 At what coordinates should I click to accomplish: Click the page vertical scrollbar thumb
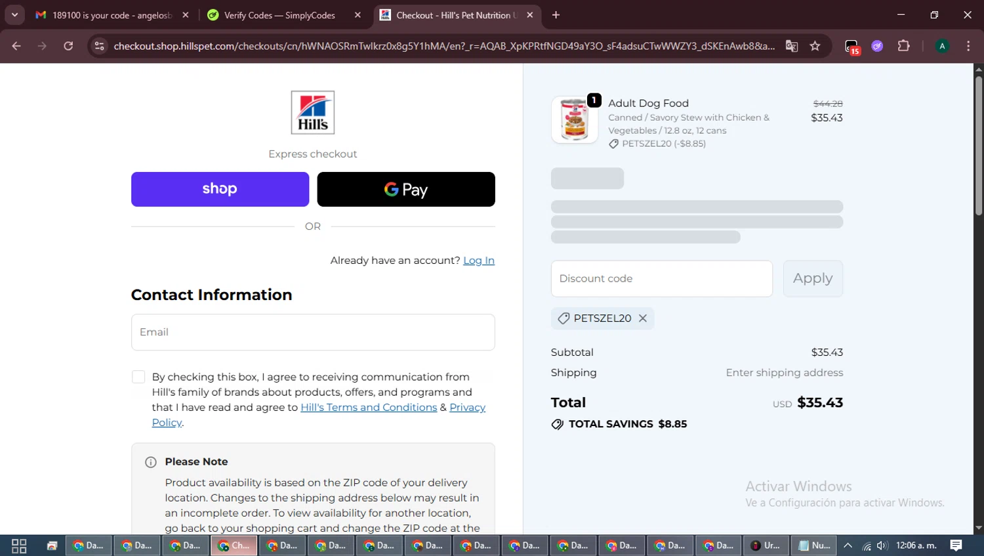[x=979, y=146]
